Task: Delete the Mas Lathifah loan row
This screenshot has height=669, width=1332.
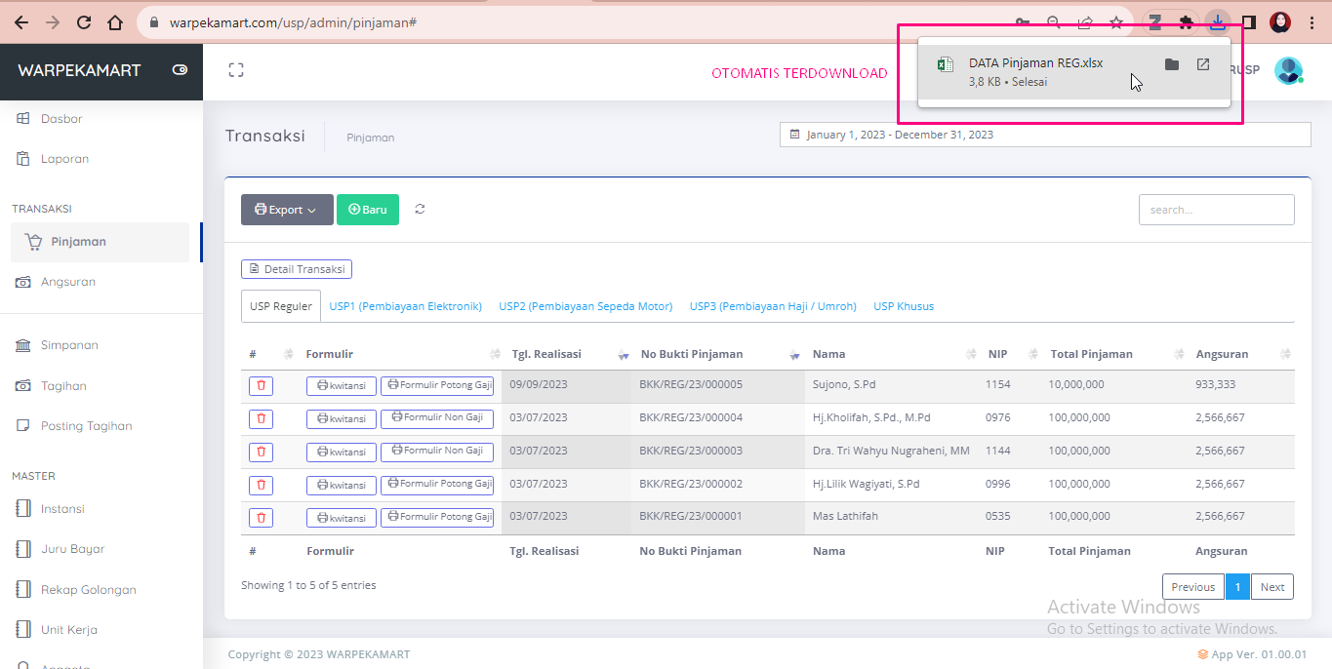Action: (x=261, y=518)
